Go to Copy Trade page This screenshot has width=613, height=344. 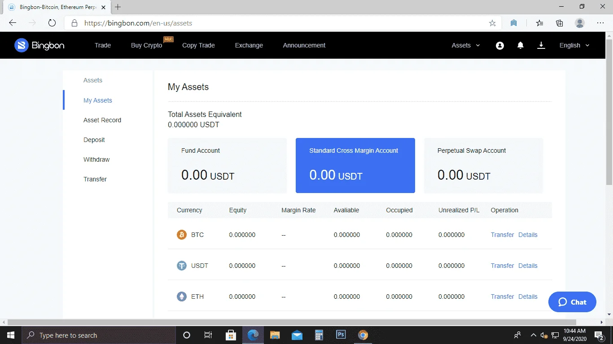[x=198, y=45]
